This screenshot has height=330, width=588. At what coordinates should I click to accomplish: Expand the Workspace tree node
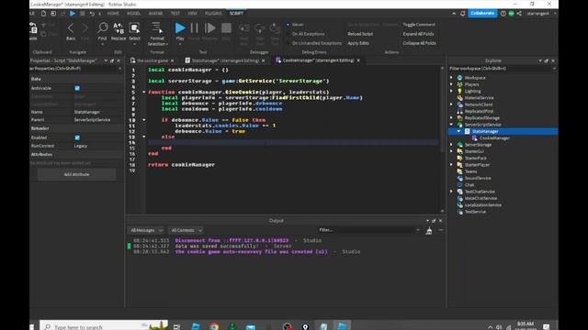451,78
